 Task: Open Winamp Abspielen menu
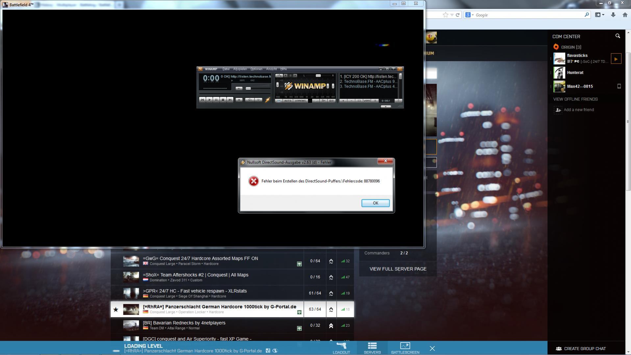click(x=240, y=69)
